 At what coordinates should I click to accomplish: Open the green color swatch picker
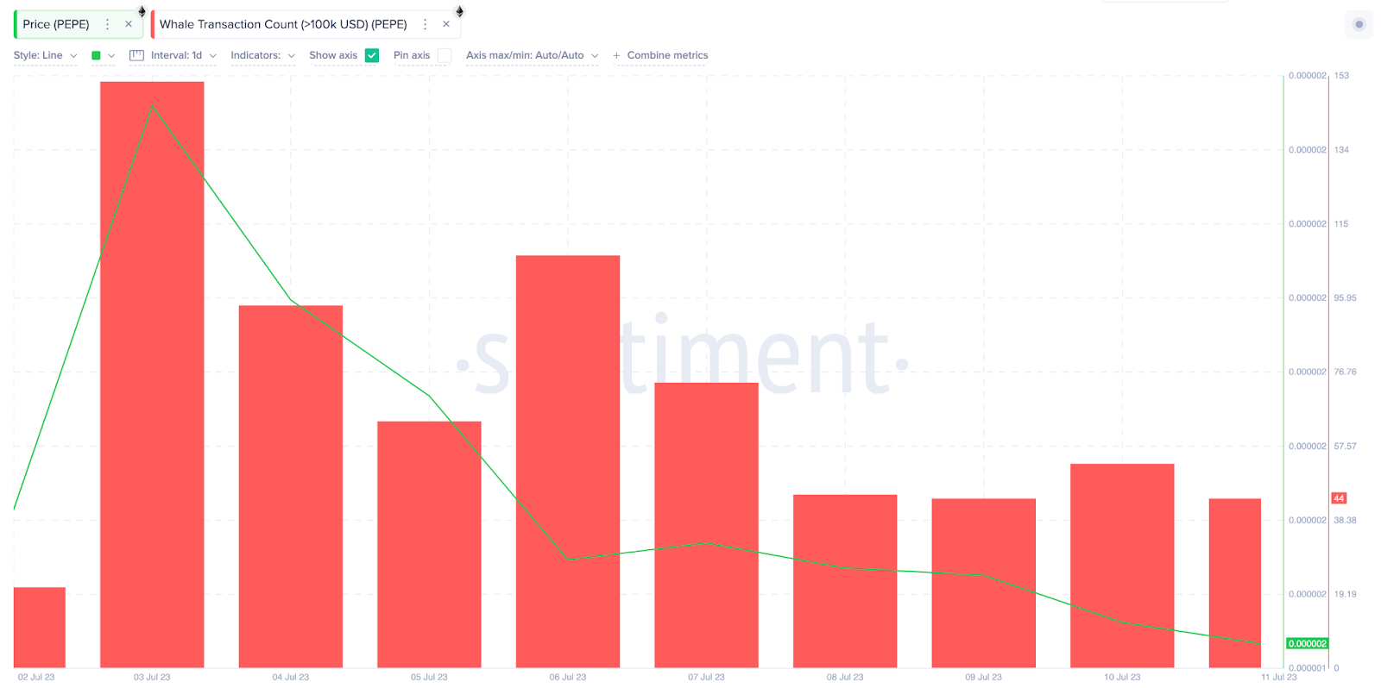coord(103,55)
